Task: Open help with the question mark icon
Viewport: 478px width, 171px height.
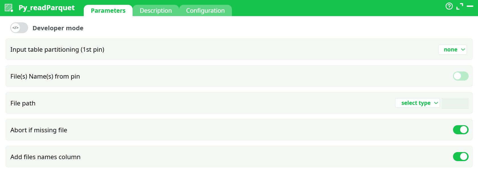Action: 449,6
